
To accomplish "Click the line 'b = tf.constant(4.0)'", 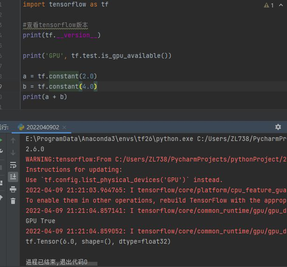I will click(x=60, y=86).
